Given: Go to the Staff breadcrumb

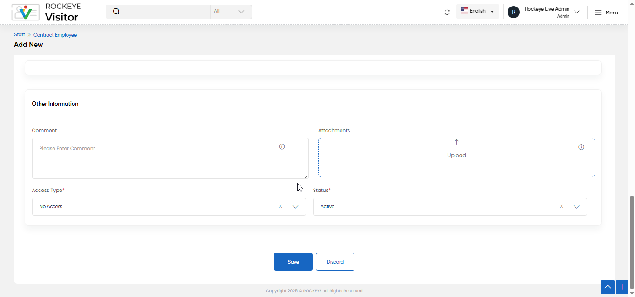Looking at the screenshot, I should coord(20,35).
